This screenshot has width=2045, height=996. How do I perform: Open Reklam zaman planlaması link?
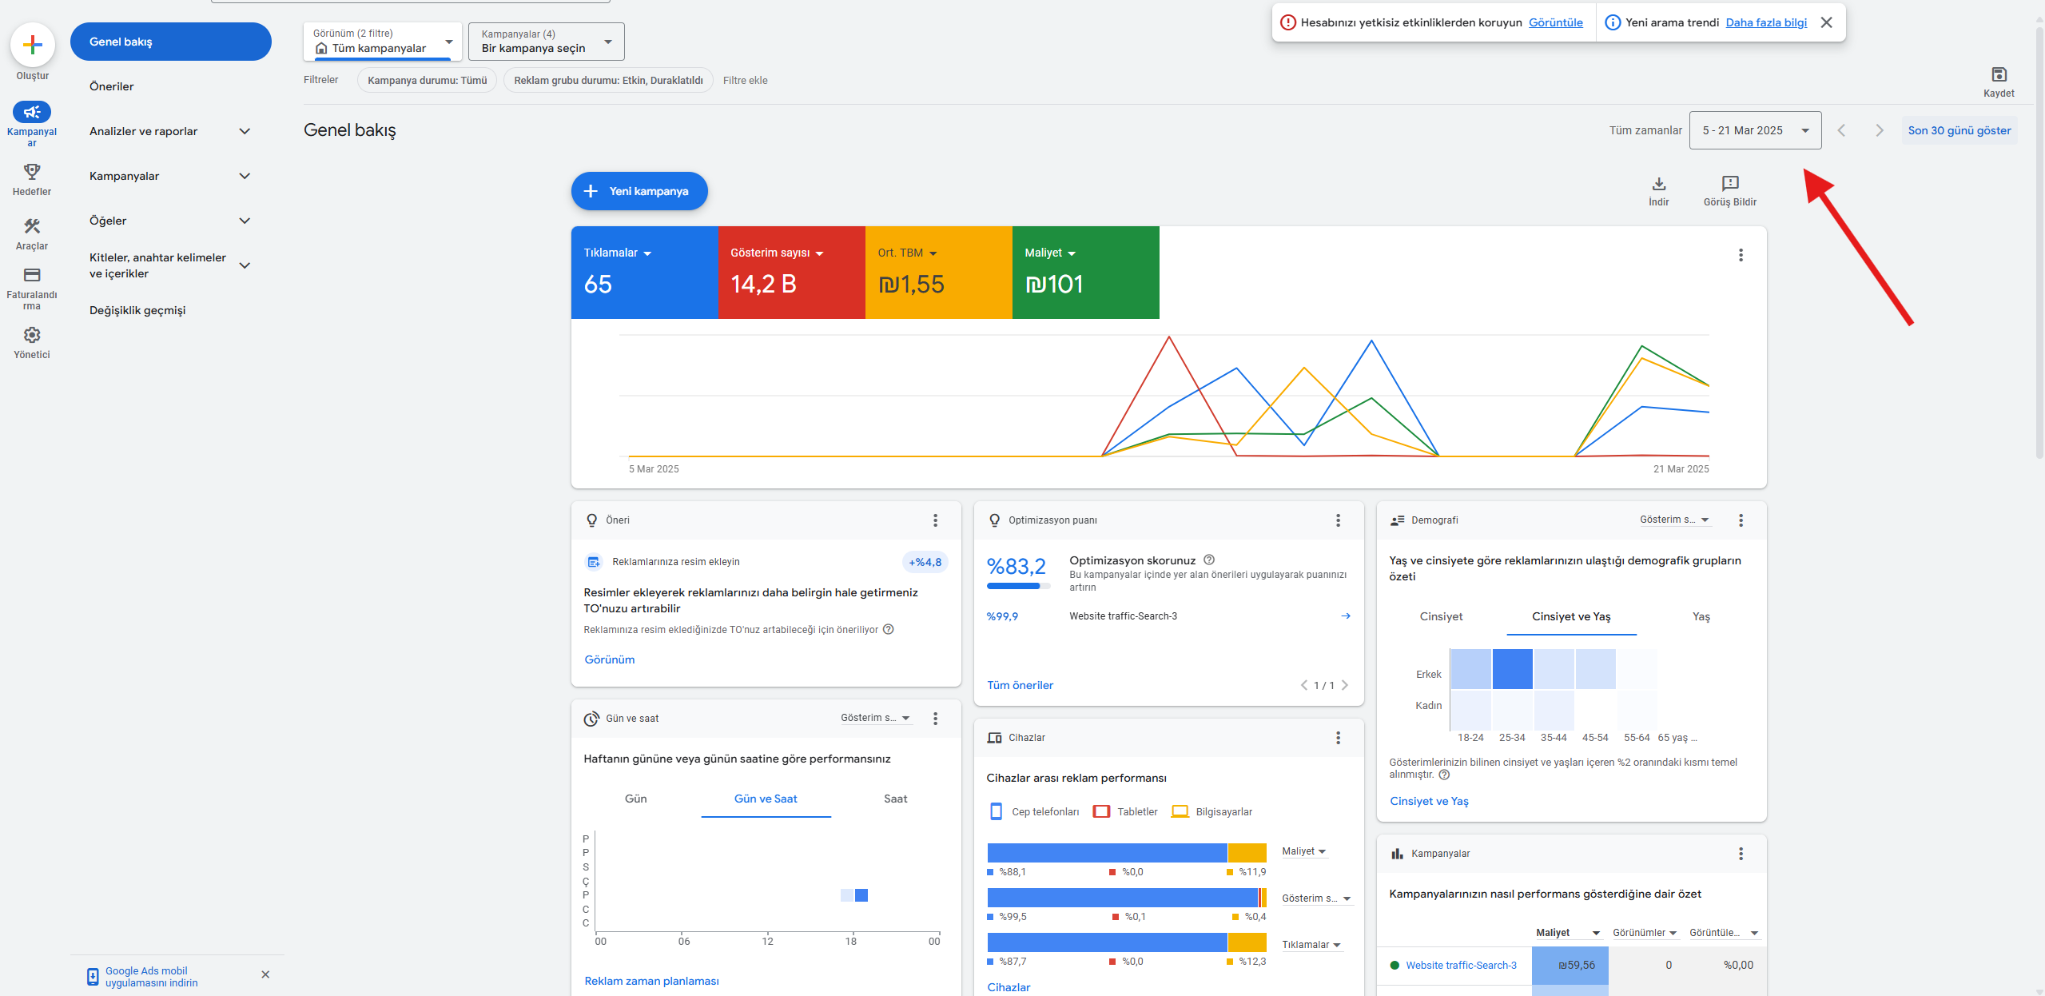click(651, 981)
